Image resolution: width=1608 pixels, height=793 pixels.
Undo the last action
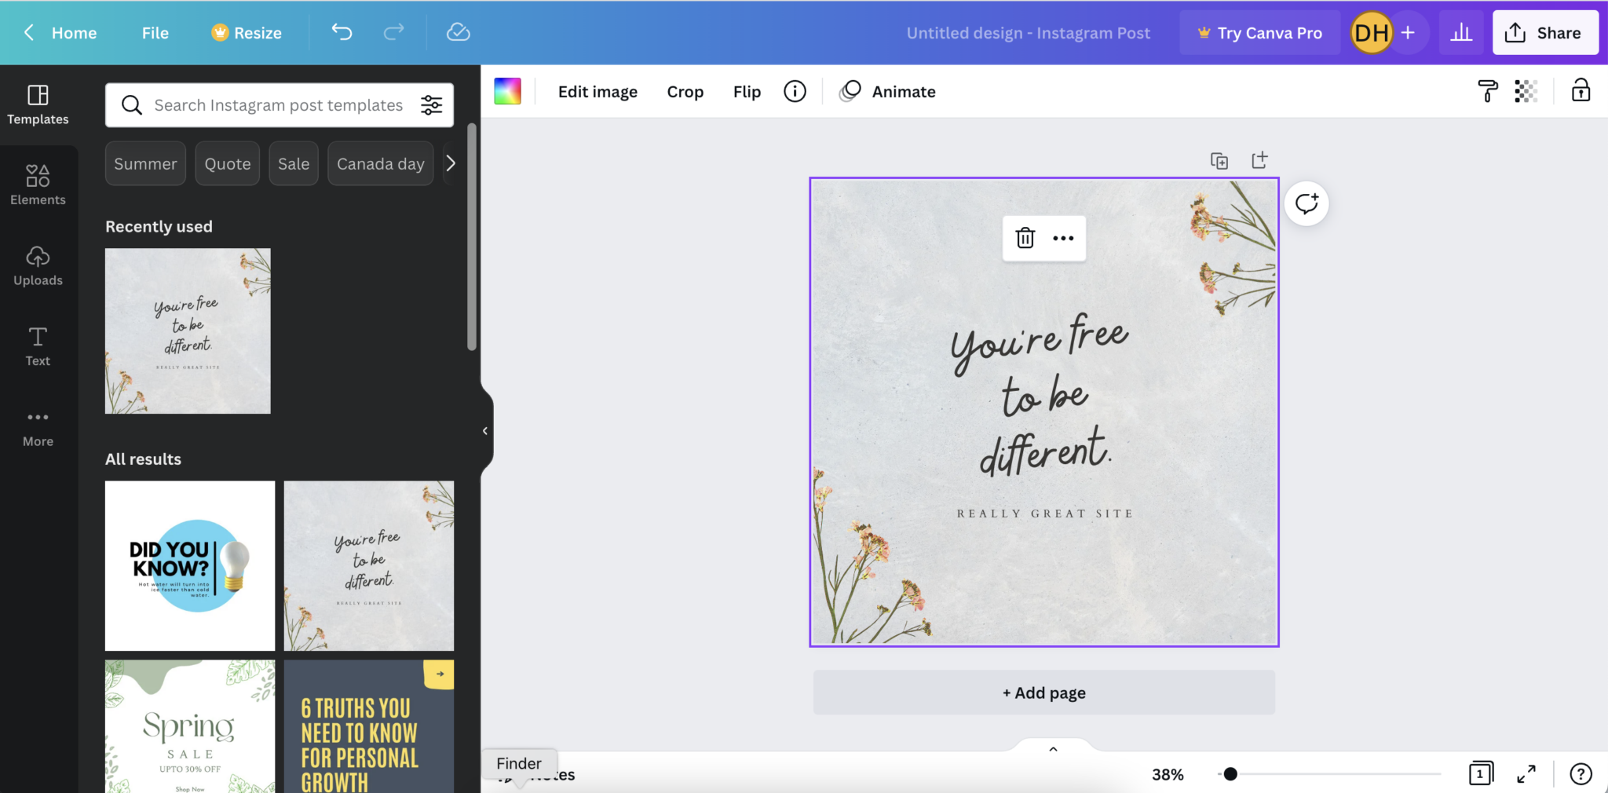point(342,32)
